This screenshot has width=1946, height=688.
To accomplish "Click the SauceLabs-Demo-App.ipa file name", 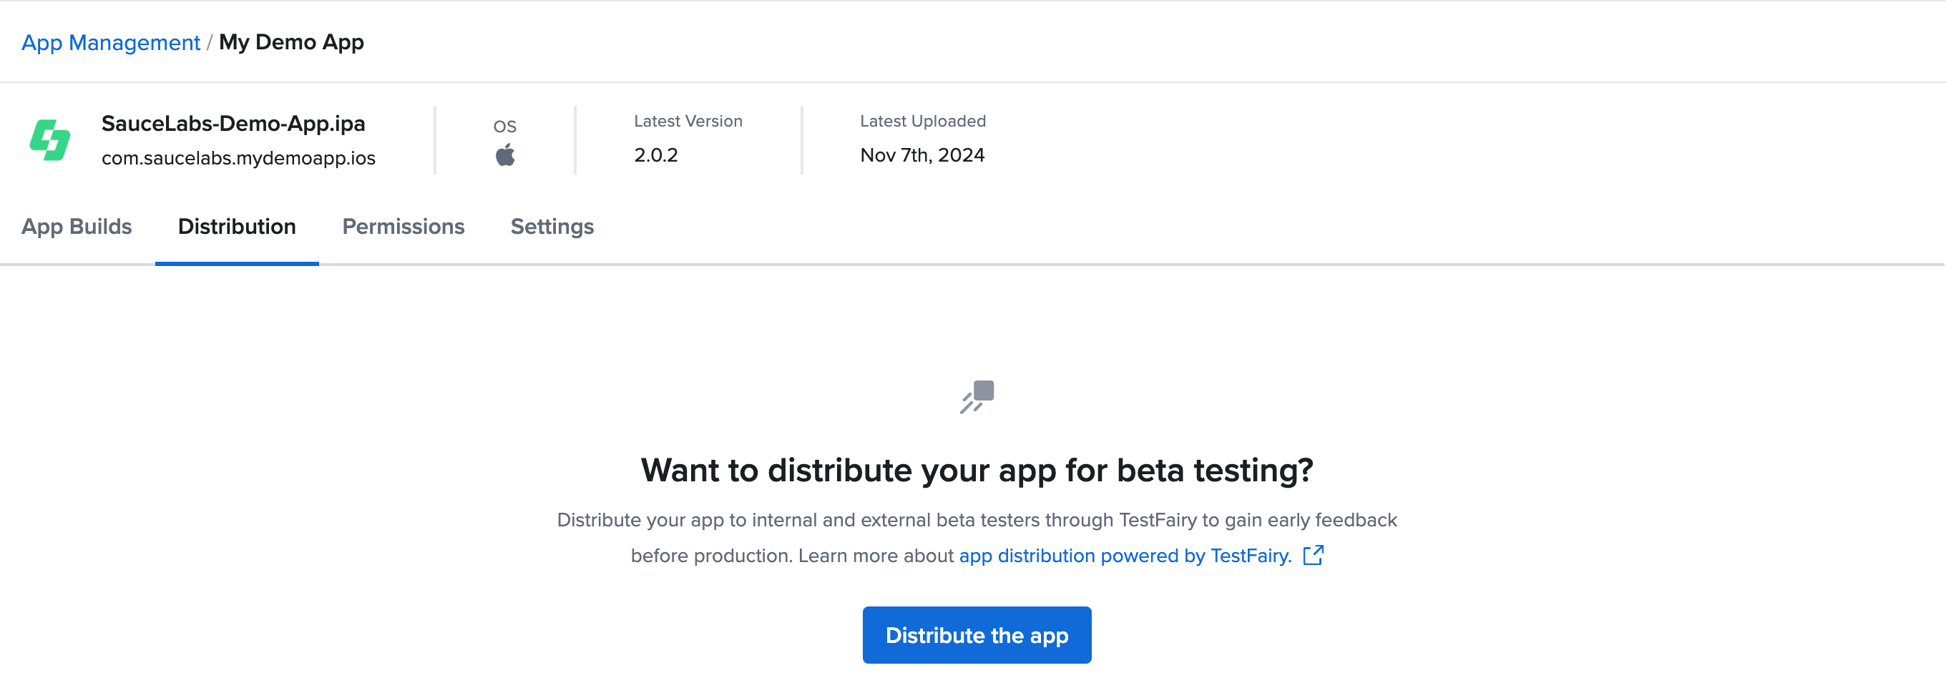I will coord(233,123).
